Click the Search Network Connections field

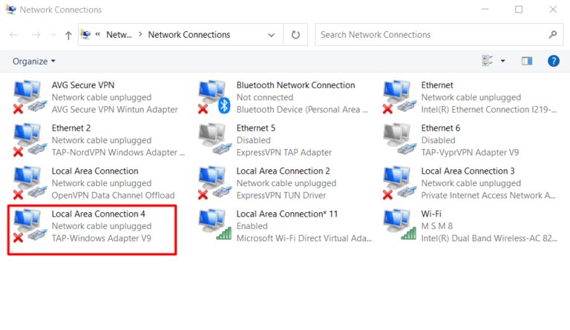point(432,35)
